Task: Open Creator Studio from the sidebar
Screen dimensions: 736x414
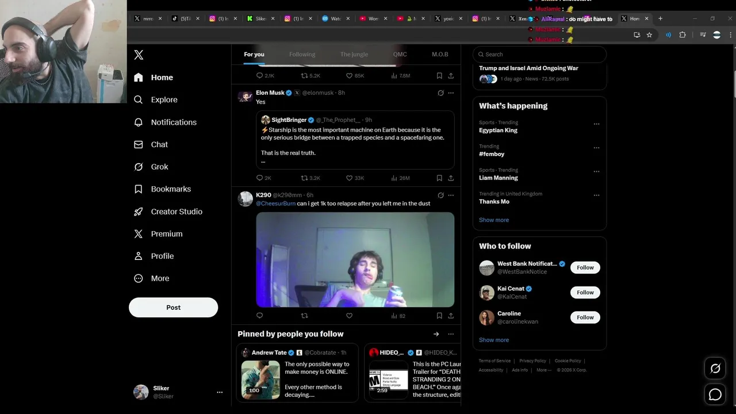Action: point(168,212)
